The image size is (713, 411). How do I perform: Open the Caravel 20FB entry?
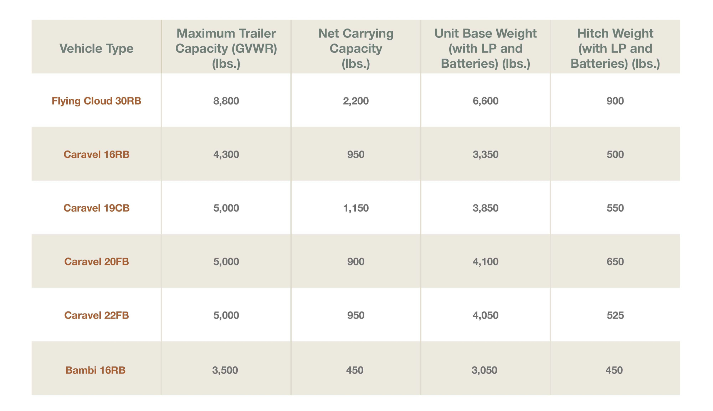pos(96,262)
